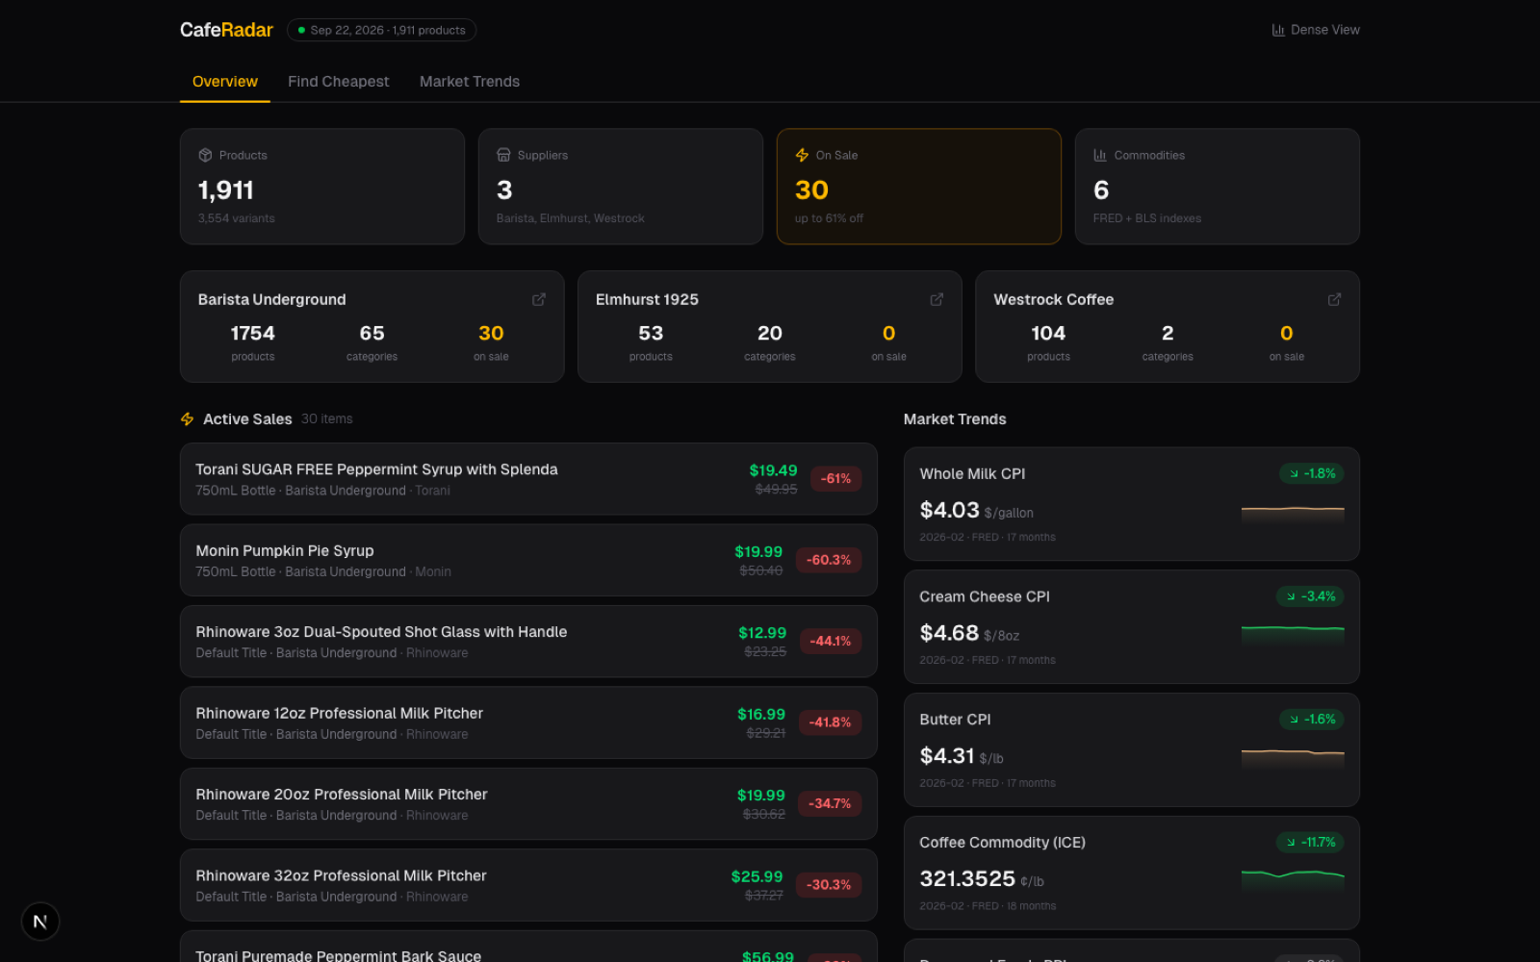Open Torani Puremade Peppermint Bark Sauce sale

528,947
